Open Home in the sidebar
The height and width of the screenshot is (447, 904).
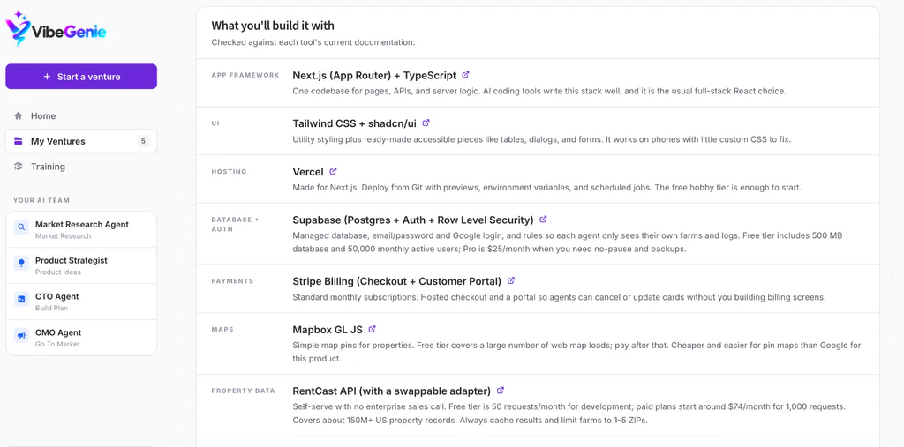[81, 115]
